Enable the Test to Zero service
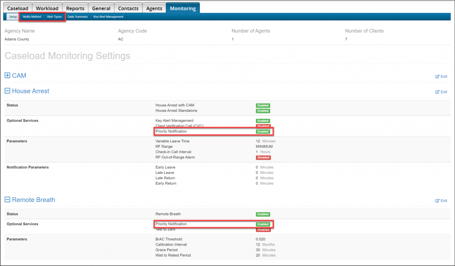The height and width of the screenshot is (266, 455). (263, 230)
